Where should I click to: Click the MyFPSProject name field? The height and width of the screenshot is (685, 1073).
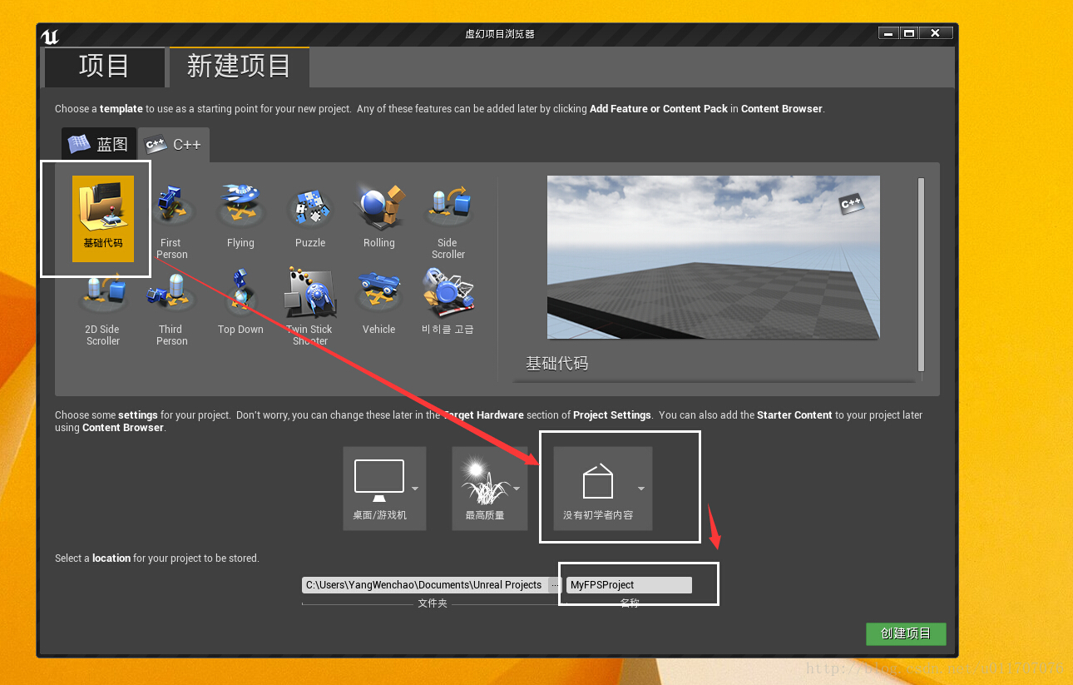[629, 585]
